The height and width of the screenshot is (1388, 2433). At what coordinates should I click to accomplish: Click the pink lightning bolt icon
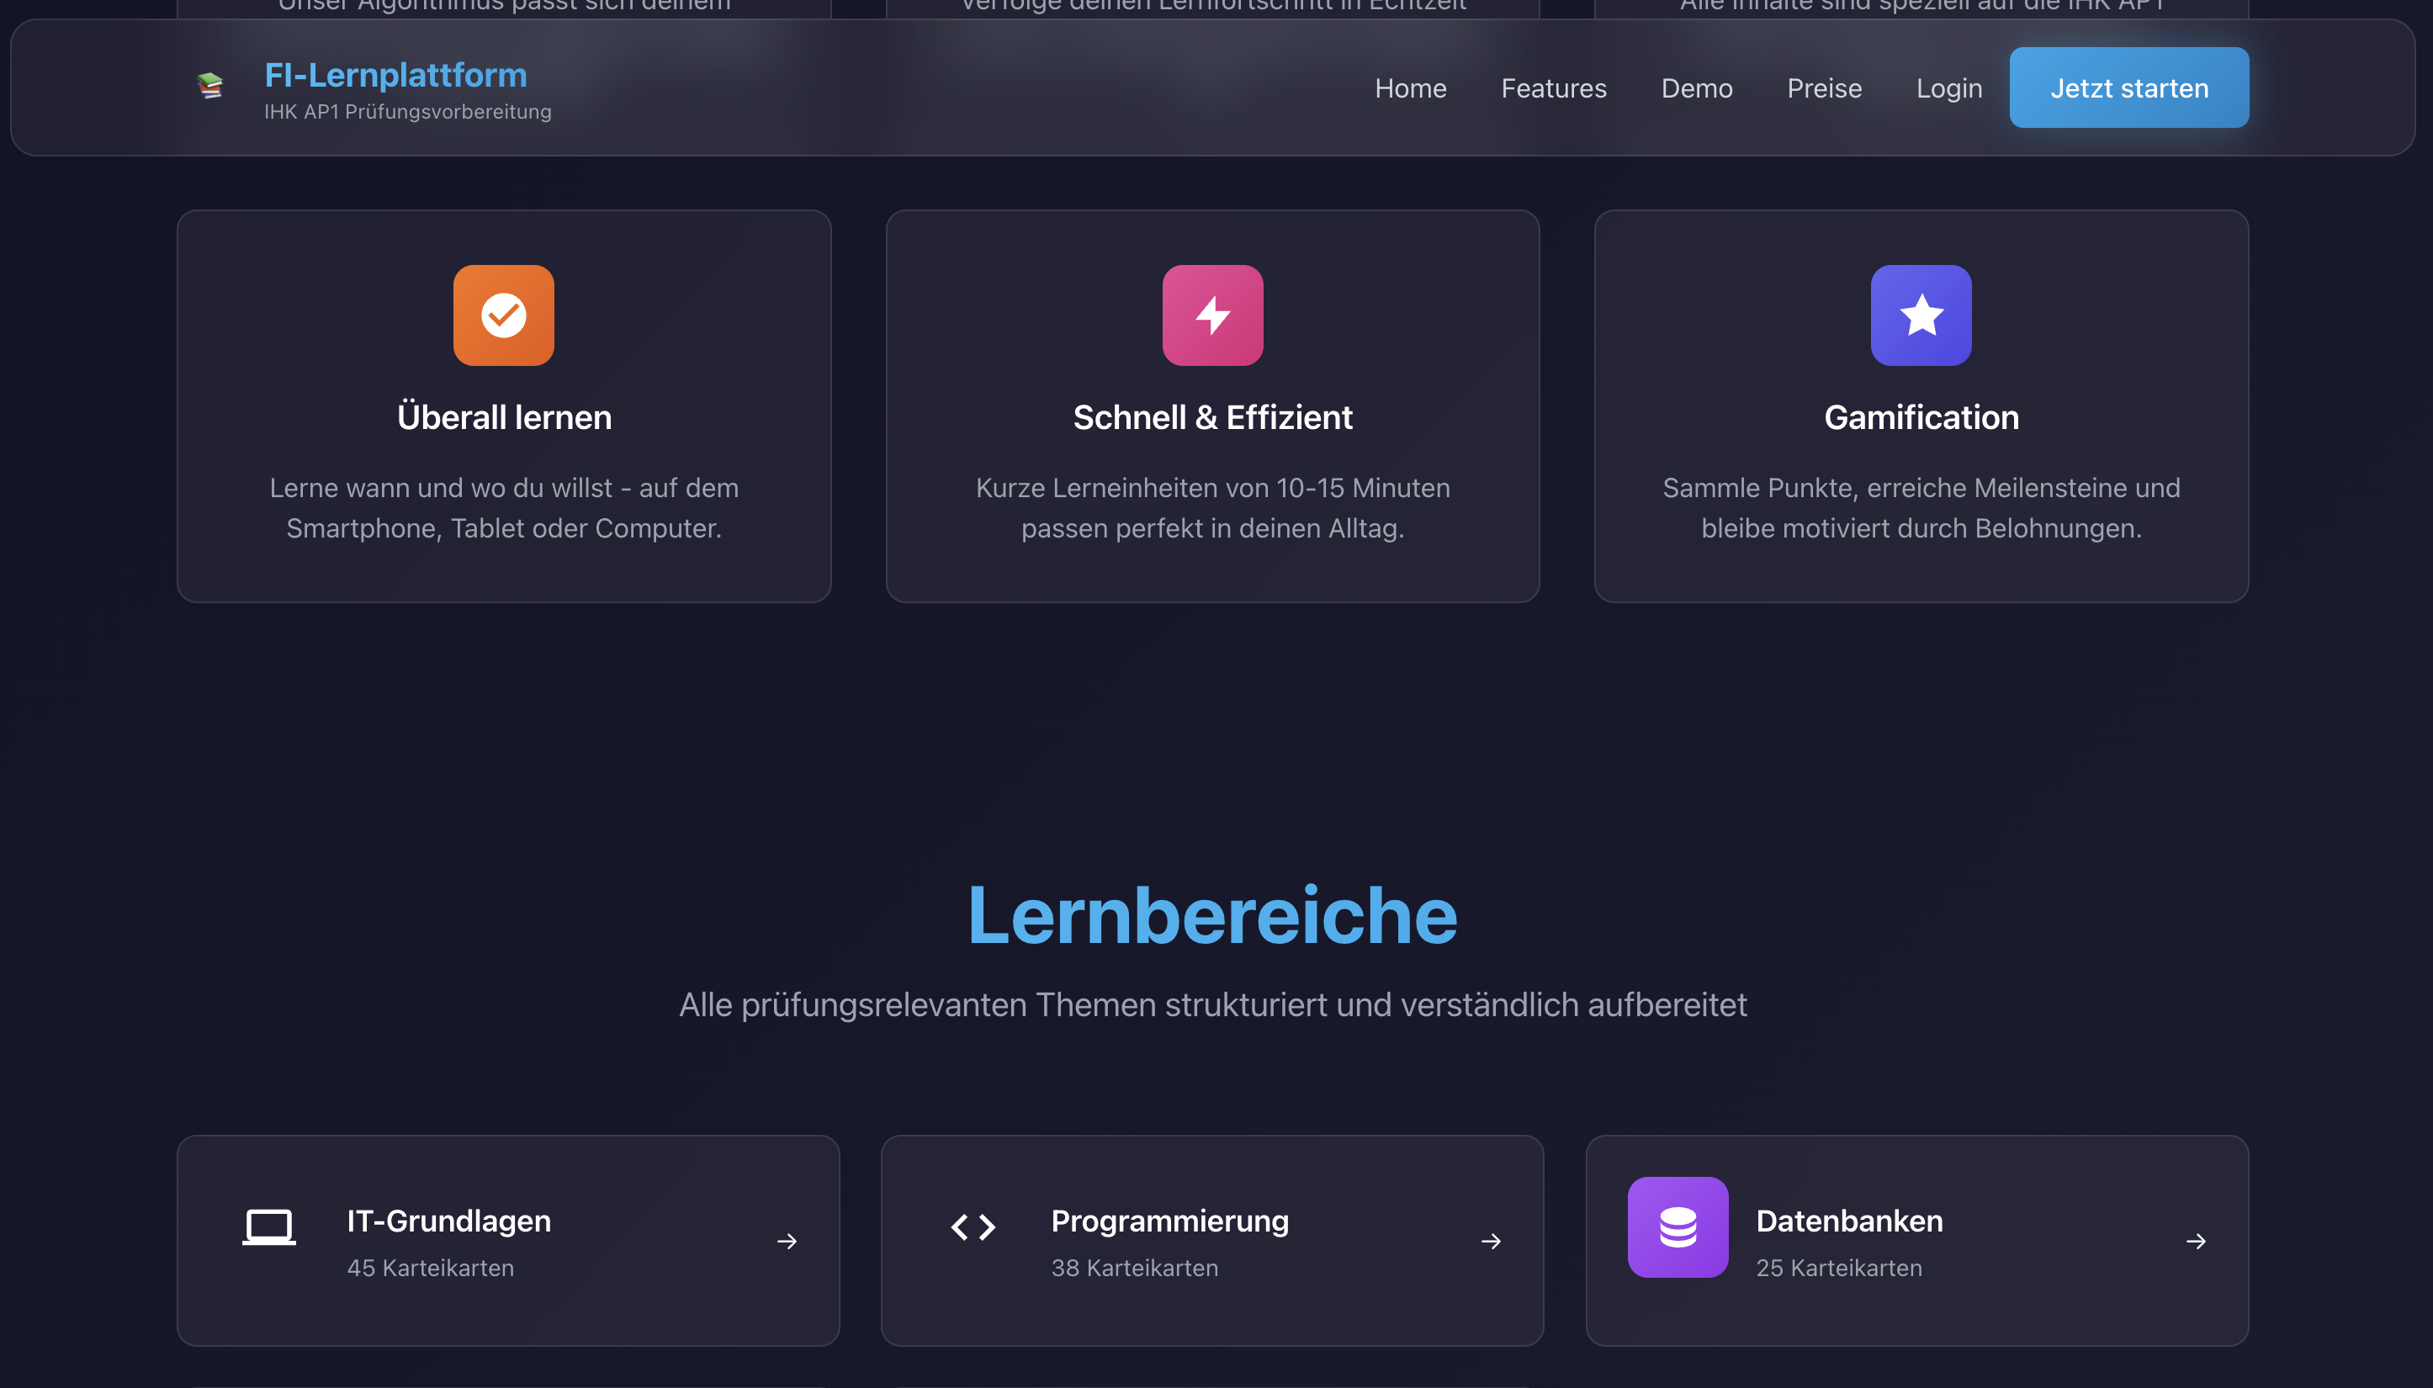coord(1212,315)
